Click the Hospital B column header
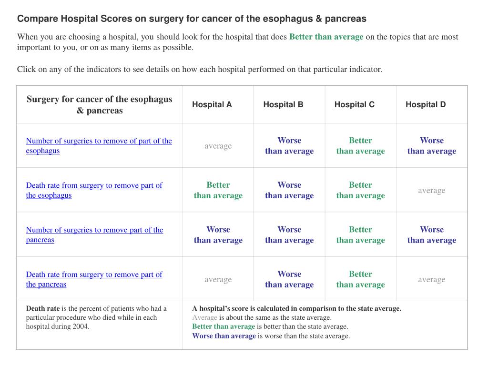488x366 pixels. point(283,104)
